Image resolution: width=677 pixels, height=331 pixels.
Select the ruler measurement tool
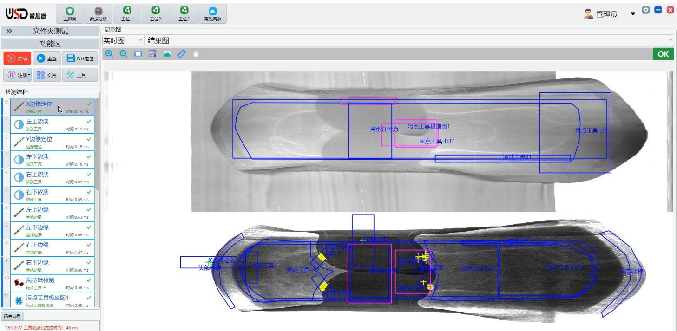pyautogui.click(x=182, y=54)
